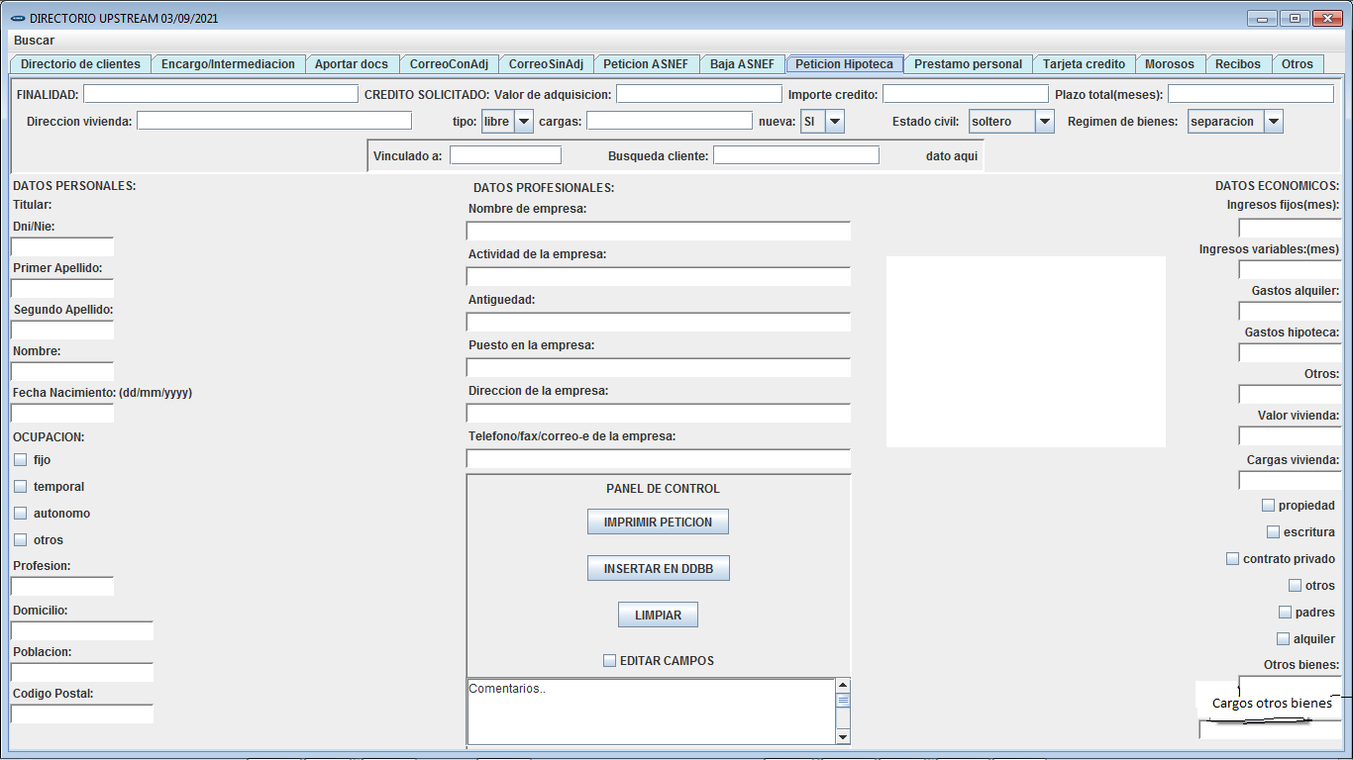Toggle the EDITAR CAMPOS checkbox

[610, 661]
